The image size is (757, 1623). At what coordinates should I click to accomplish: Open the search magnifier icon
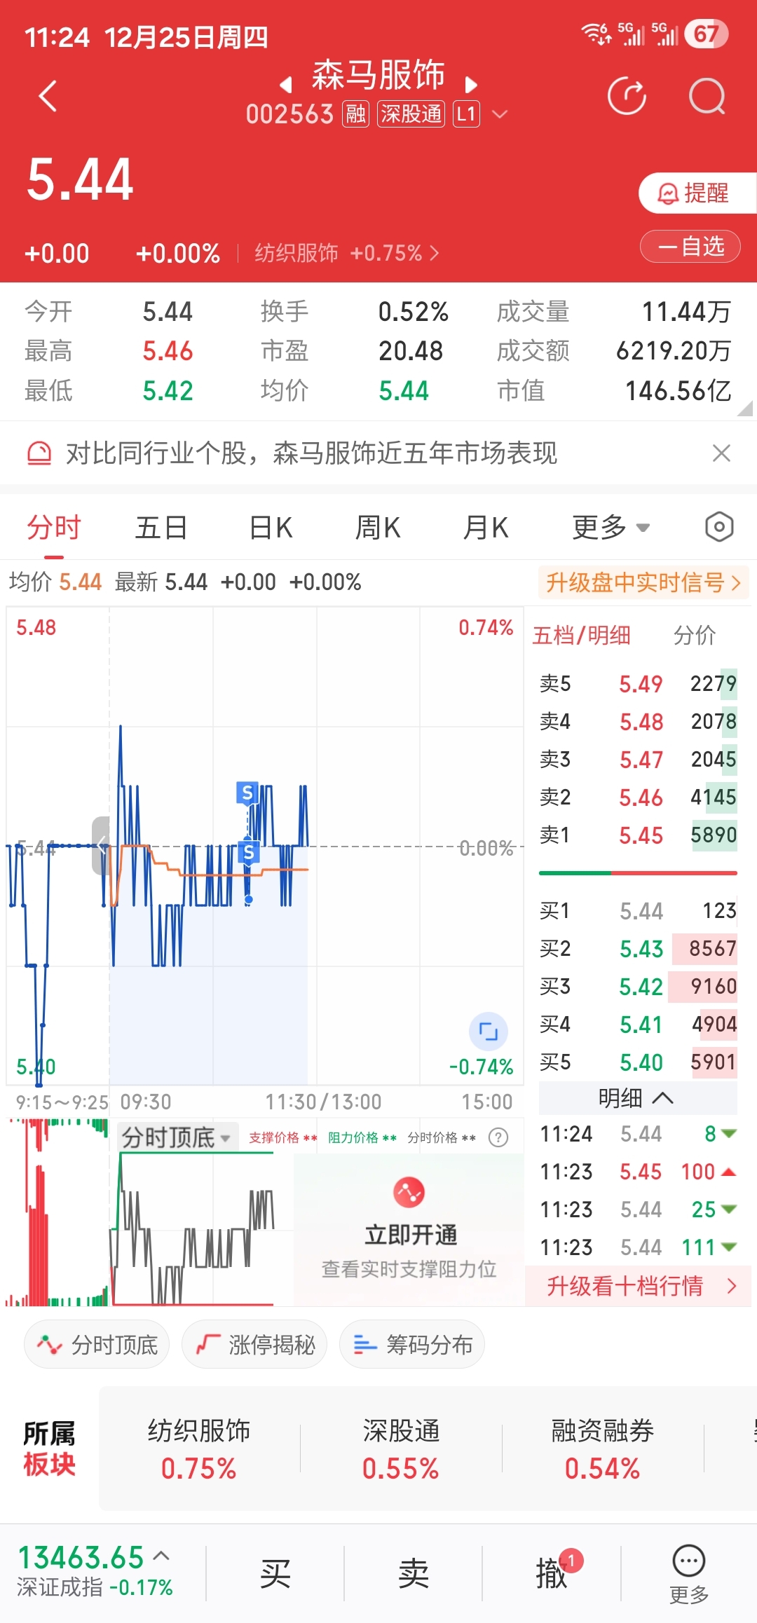pyautogui.click(x=707, y=96)
